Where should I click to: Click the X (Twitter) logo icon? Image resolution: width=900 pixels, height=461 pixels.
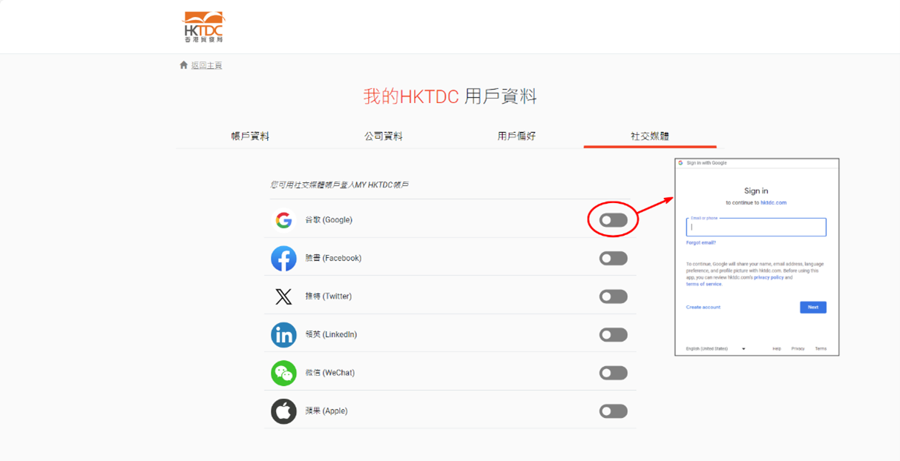click(283, 296)
